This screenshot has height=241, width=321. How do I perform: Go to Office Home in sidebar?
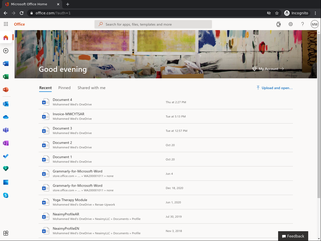click(x=6, y=38)
